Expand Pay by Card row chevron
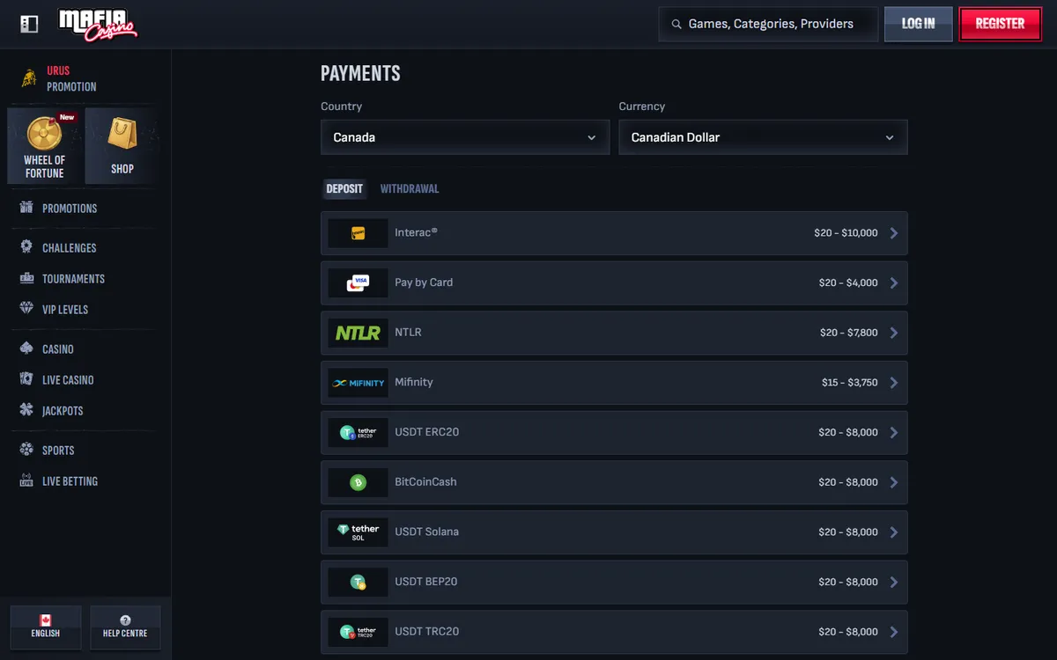1057x660 pixels. (894, 282)
